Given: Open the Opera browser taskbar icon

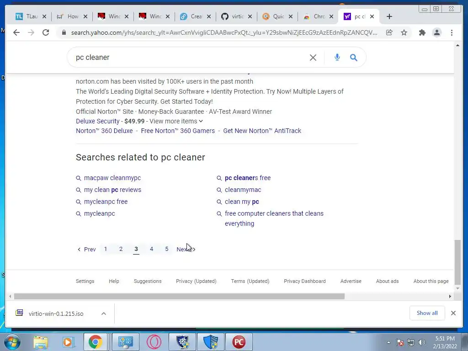Looking at the screenshot, I should [x=154, y=342].
